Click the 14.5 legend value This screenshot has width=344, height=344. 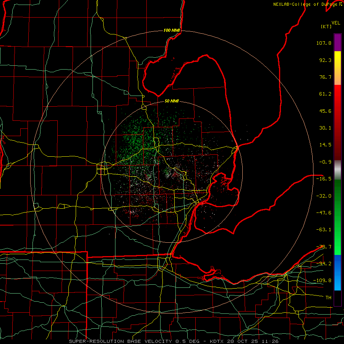[325, 145]
